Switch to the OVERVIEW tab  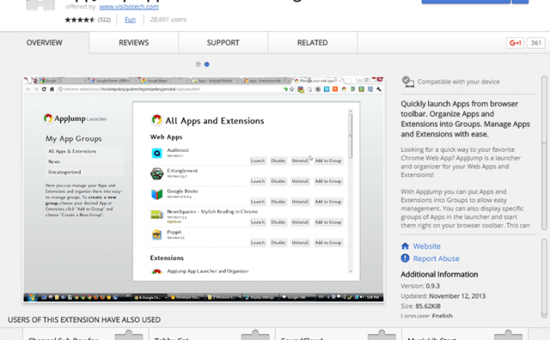(44, 43)
